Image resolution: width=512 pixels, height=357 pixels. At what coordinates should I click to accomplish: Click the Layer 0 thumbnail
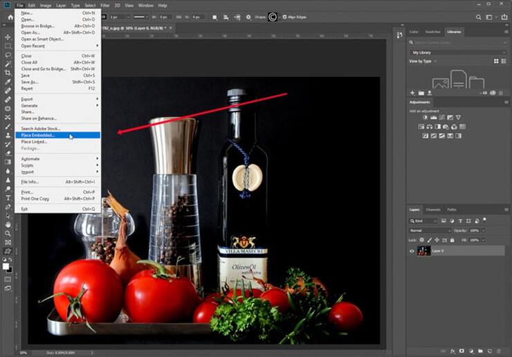click(423, 250)
